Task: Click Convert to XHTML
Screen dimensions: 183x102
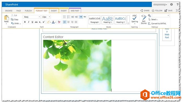Action: click(x=157, y=24)
